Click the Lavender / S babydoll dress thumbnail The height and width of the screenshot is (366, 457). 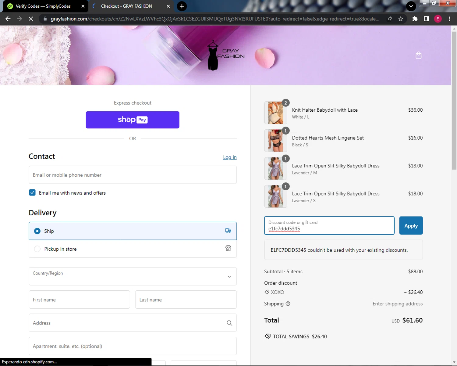click(275, 196)
